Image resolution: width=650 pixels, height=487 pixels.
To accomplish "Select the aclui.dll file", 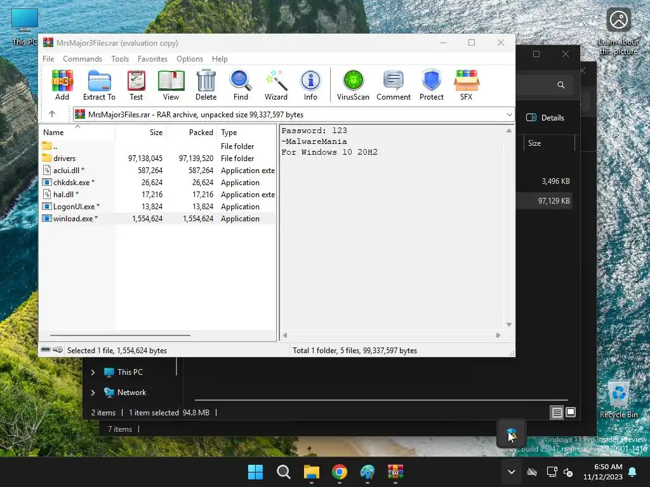I will click(158, 170).
